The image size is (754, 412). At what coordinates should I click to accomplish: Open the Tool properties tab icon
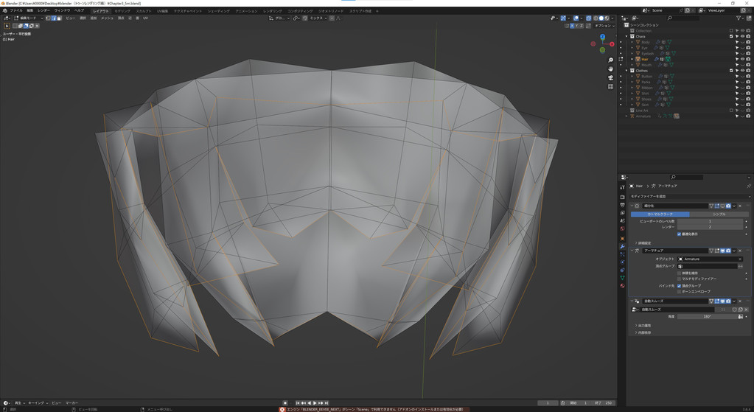click(x=622, y=187)
